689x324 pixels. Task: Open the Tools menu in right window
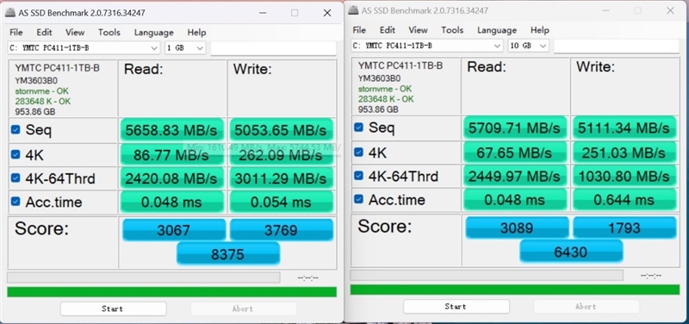[453, 30]
